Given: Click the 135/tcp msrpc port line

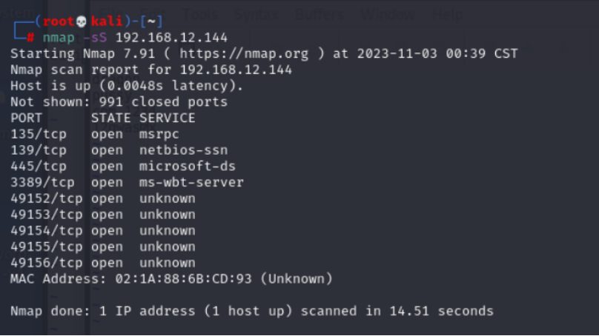Looking at the screenshot, I should (95, 134).
